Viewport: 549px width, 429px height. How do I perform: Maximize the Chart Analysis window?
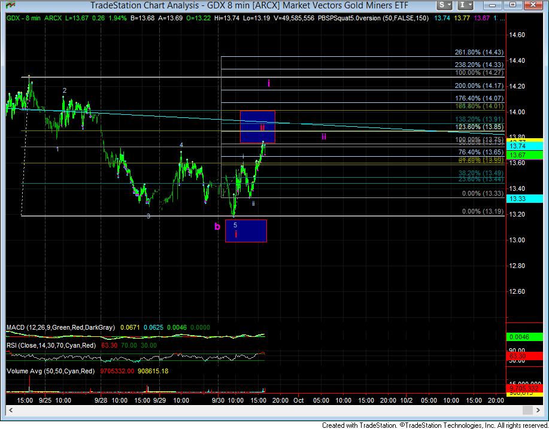pyautogui.click(x=512, y=5)
